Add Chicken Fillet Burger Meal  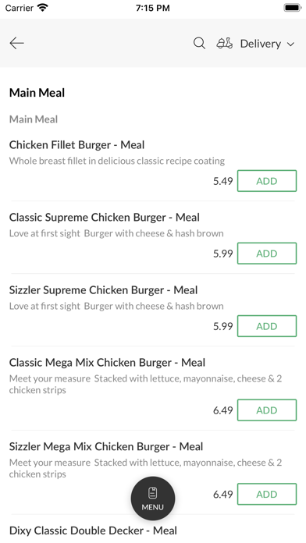coord(267,181)
